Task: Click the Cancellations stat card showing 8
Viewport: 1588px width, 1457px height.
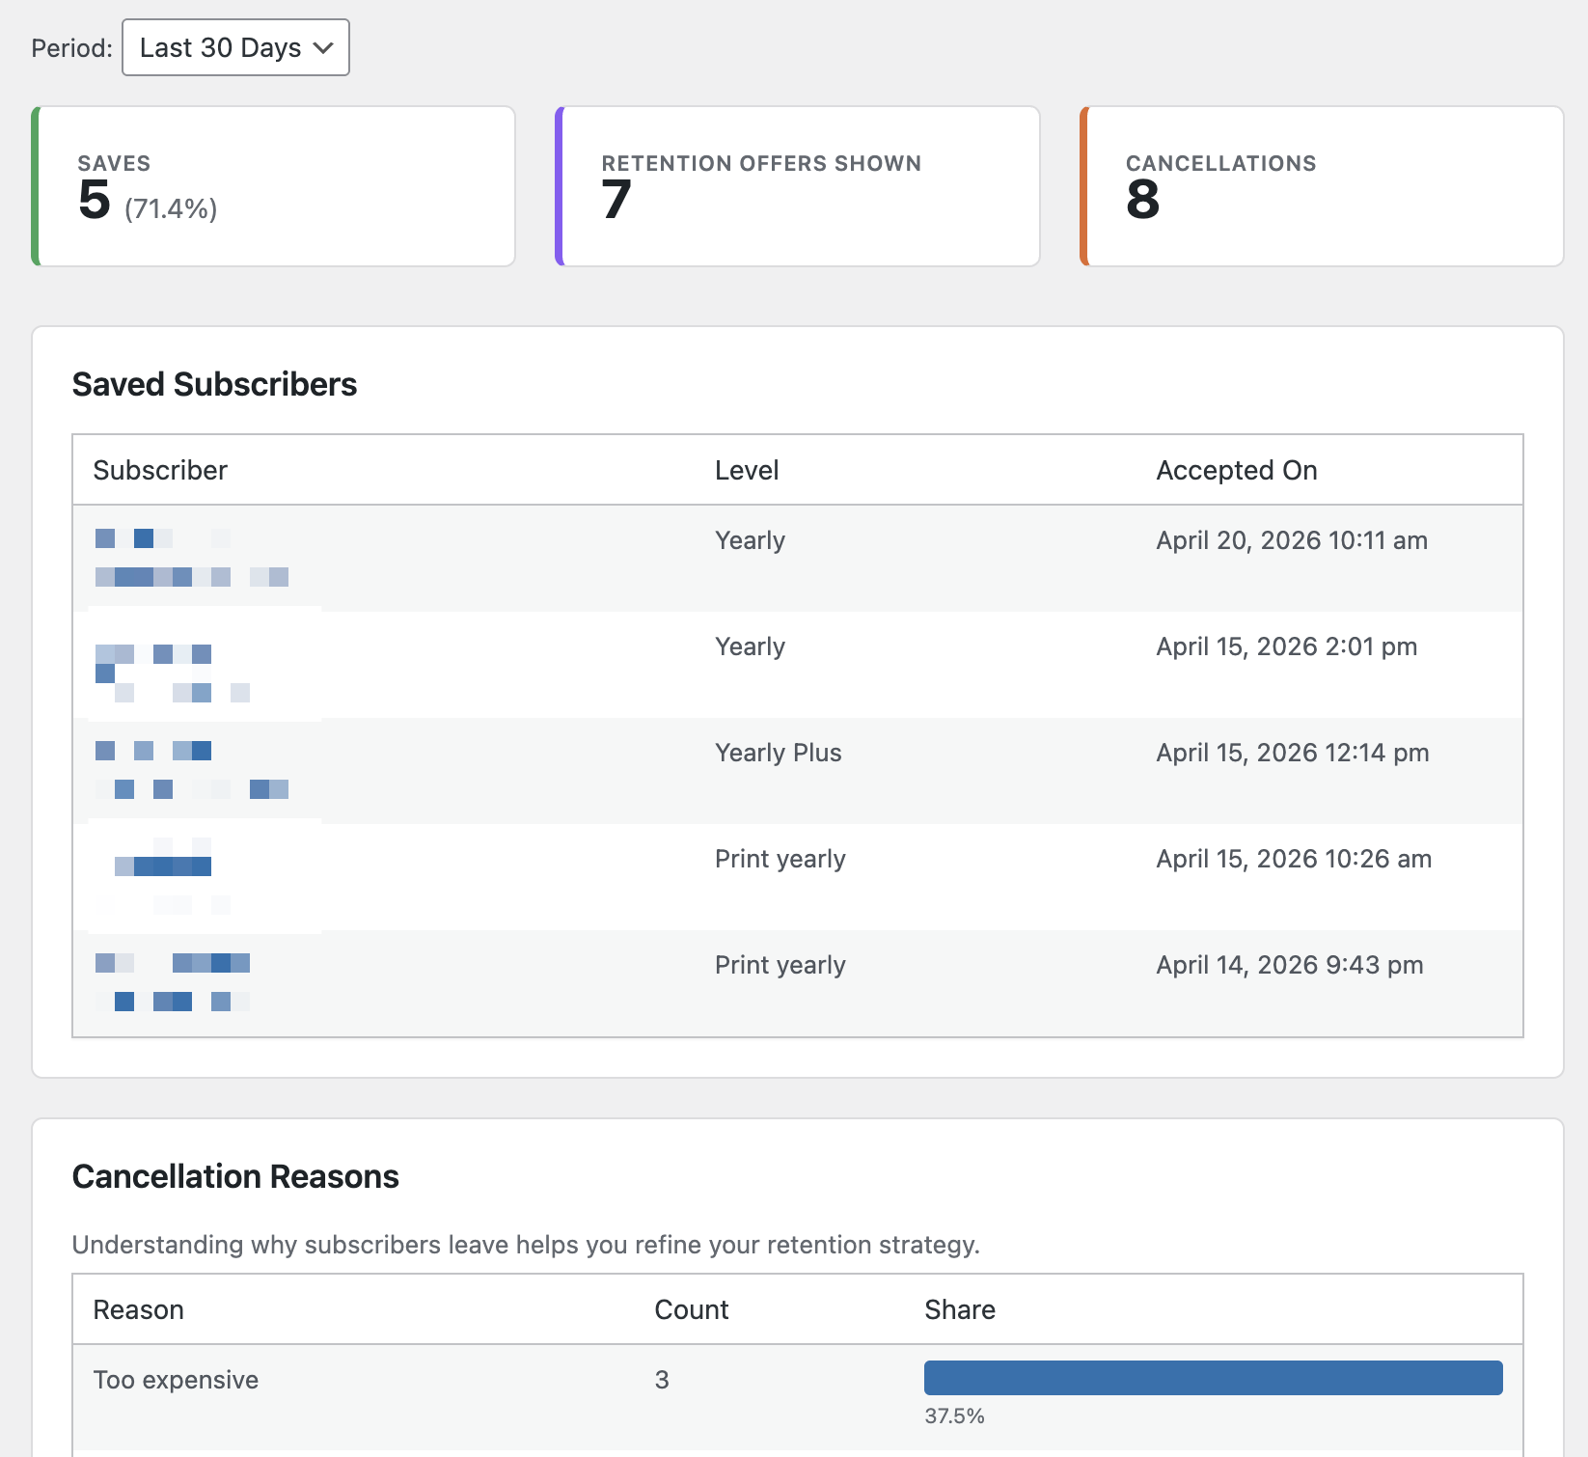Action: coord(1322,186)
